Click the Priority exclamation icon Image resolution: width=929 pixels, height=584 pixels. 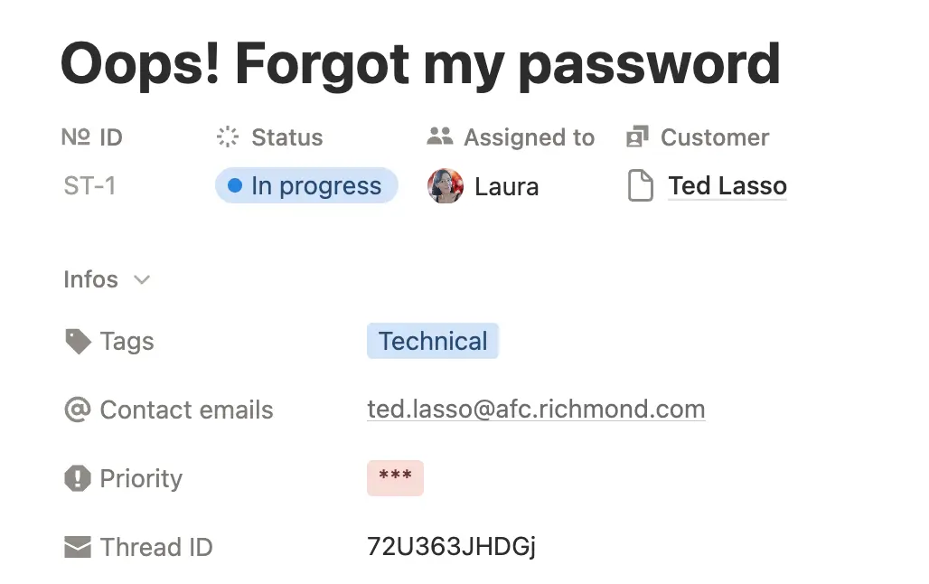click(x=78, y=478)
